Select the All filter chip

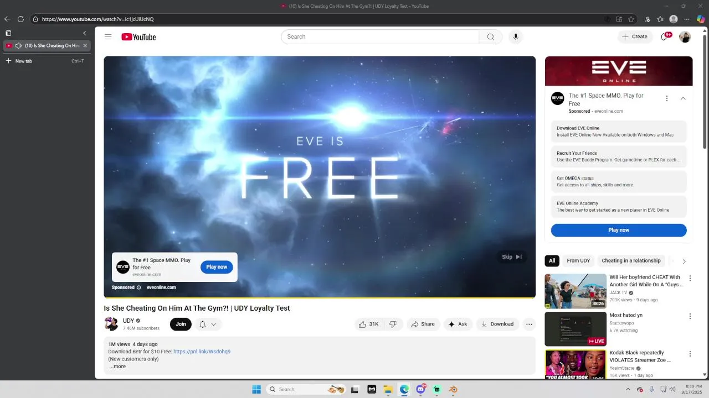(552, 261)
